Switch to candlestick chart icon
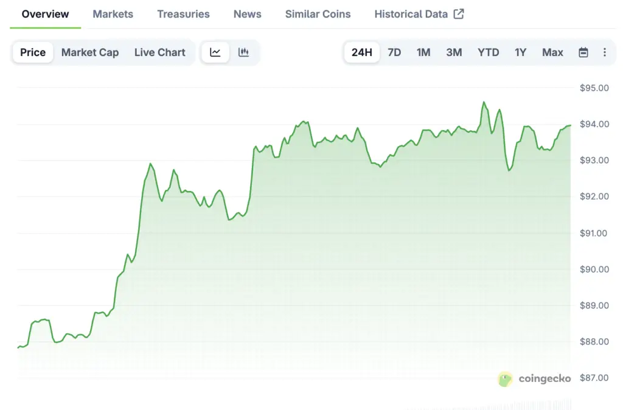The width and height of the screenshot is (623, 410). coord(243,52)
